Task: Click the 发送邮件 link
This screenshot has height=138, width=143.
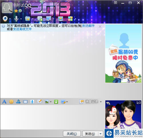Action: pyautogui.click(x=88, y=26)
